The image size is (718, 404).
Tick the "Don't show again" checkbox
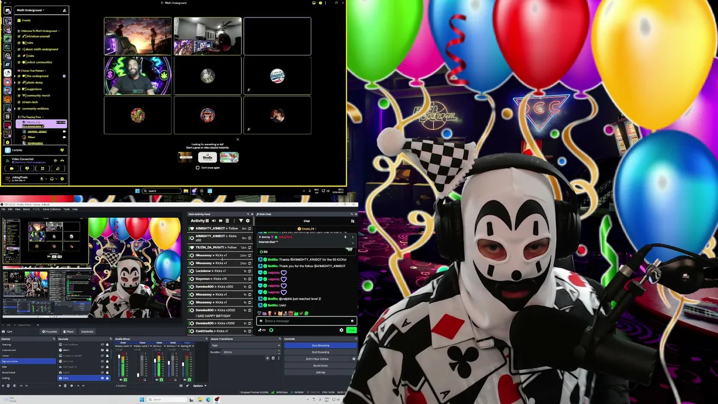point(197,167)
